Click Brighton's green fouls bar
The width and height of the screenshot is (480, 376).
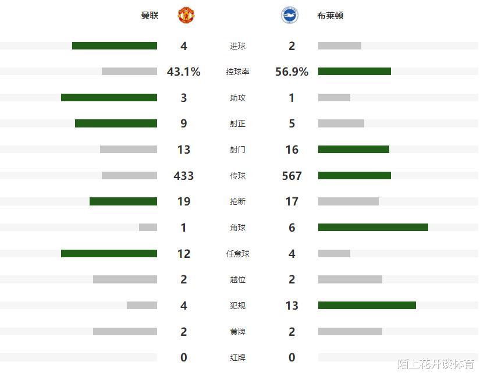(367, 305)
